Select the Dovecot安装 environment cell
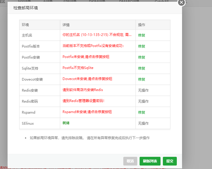The width and height of the screenshot is (212, 169). [x=40, y=79]
